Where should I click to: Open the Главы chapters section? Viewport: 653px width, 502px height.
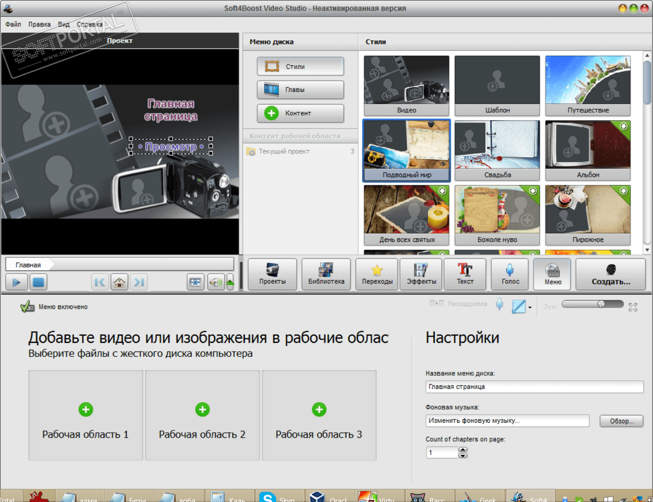point(300,89)
